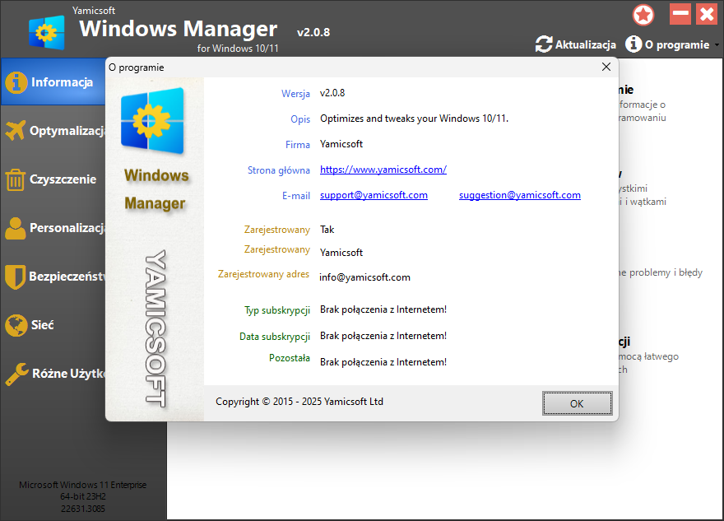This screenshot has width=724, height=521.
Task: Click the Optymalizacja airplane icon
Action: pyautogui.click(x=16, y=131)
